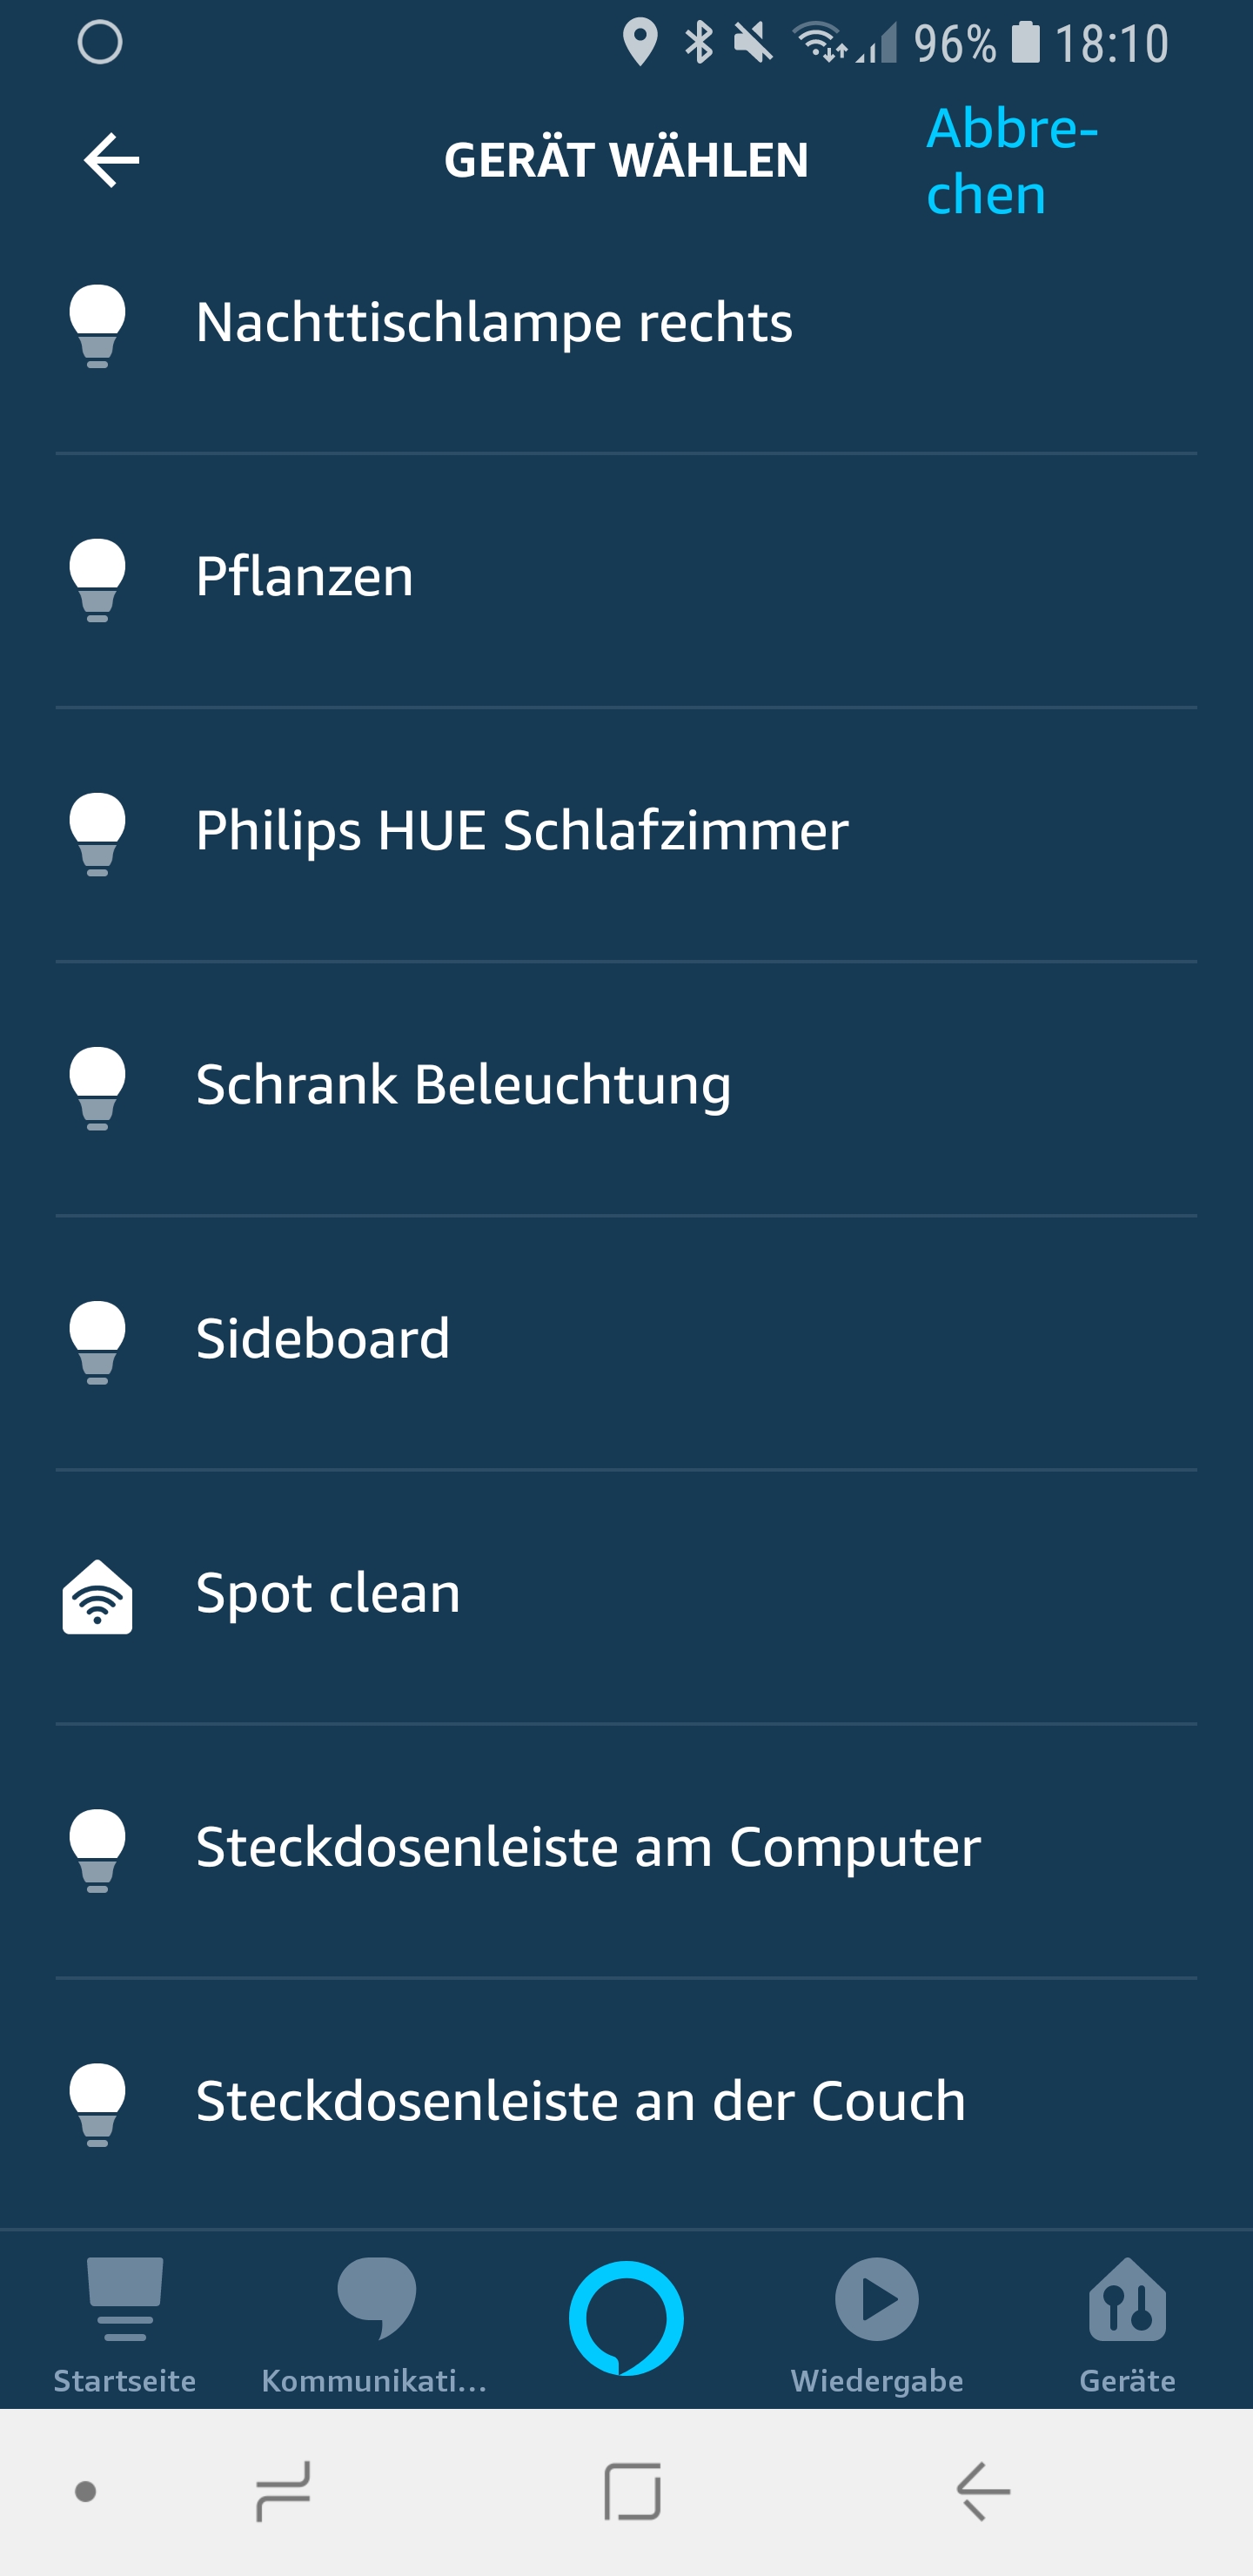Tap the bulb icon beside Sideboard
1253x2576 pixels.
pos(97,1342)
